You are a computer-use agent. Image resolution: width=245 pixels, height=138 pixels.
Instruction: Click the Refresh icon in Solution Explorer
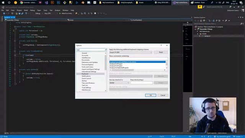click(x=214, y=20)
